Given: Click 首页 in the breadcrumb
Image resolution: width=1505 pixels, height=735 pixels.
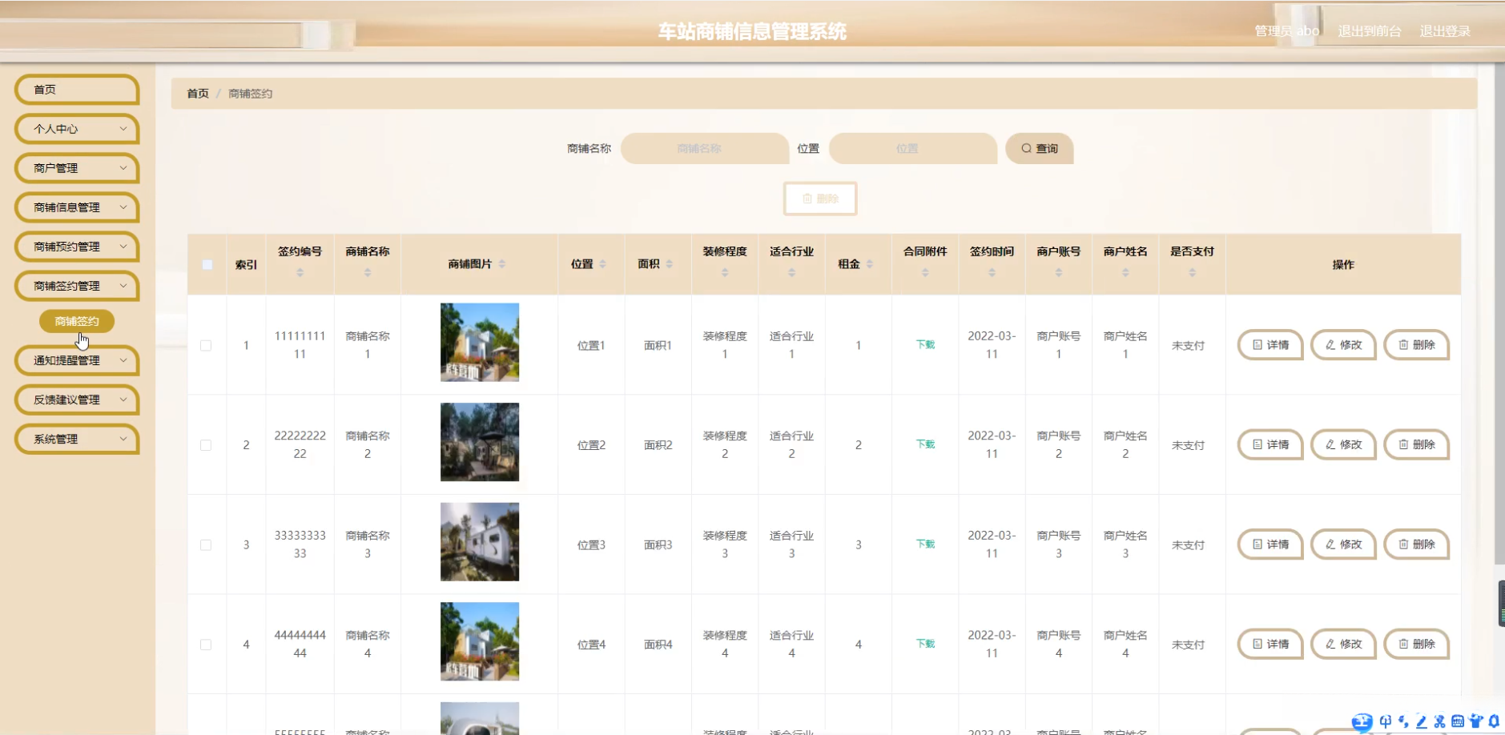Looking at the screenshot, I should coord(198,94).
